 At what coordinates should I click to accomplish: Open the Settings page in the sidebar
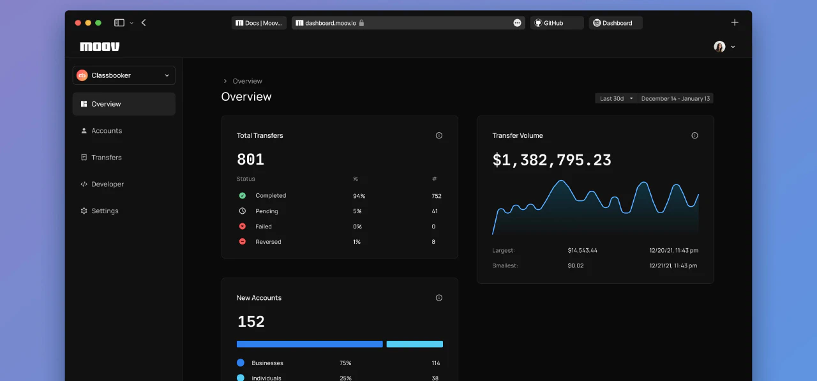click(124, 211)
